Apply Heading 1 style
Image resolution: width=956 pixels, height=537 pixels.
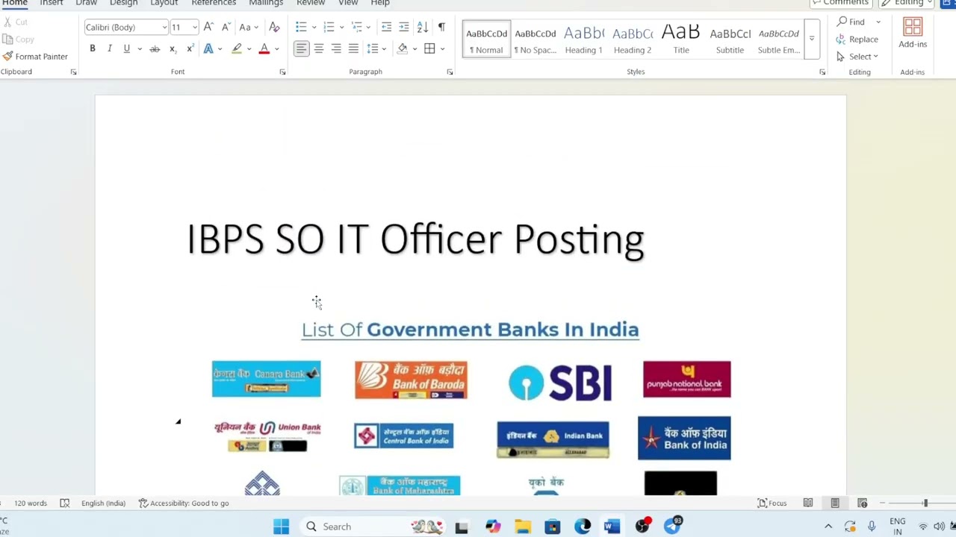click(583, 40)
